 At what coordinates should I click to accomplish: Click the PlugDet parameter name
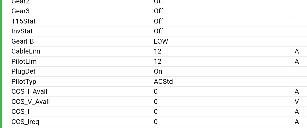pyautogui.click(x=24, y=71)
